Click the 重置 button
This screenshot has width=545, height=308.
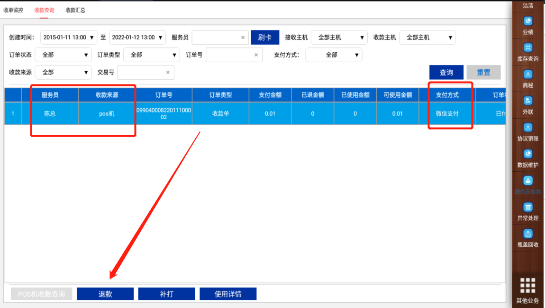(x=483, y=73)
